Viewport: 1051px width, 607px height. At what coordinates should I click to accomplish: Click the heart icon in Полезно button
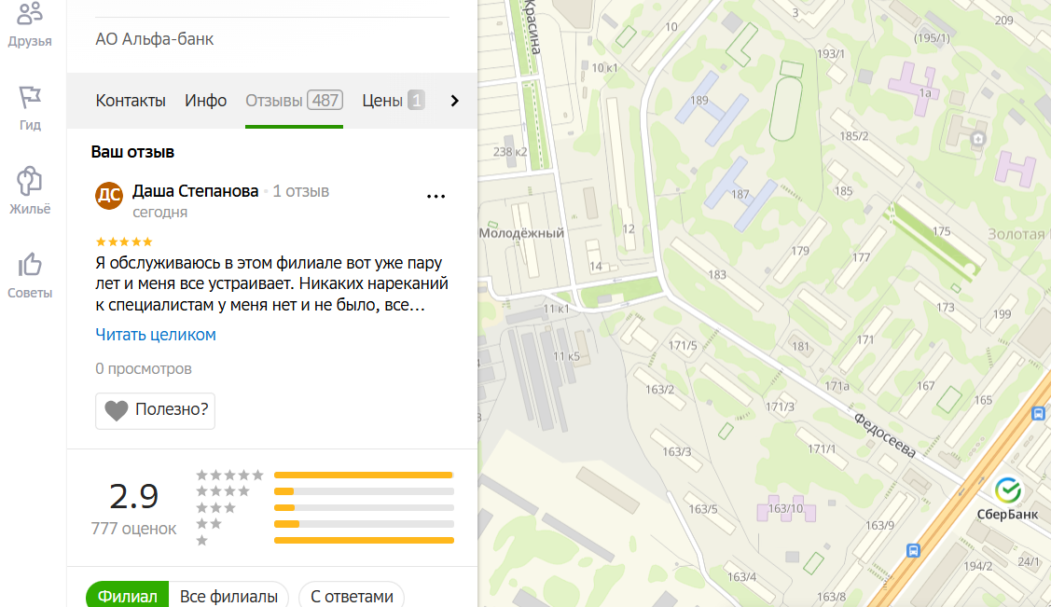click(116, 410)
